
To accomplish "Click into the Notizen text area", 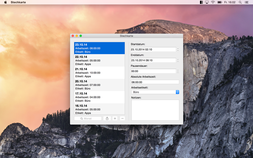I will [x=155, y=110].
